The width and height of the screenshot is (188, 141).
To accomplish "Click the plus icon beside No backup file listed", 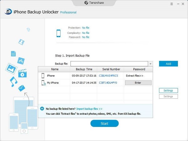I will pos(42,109).
